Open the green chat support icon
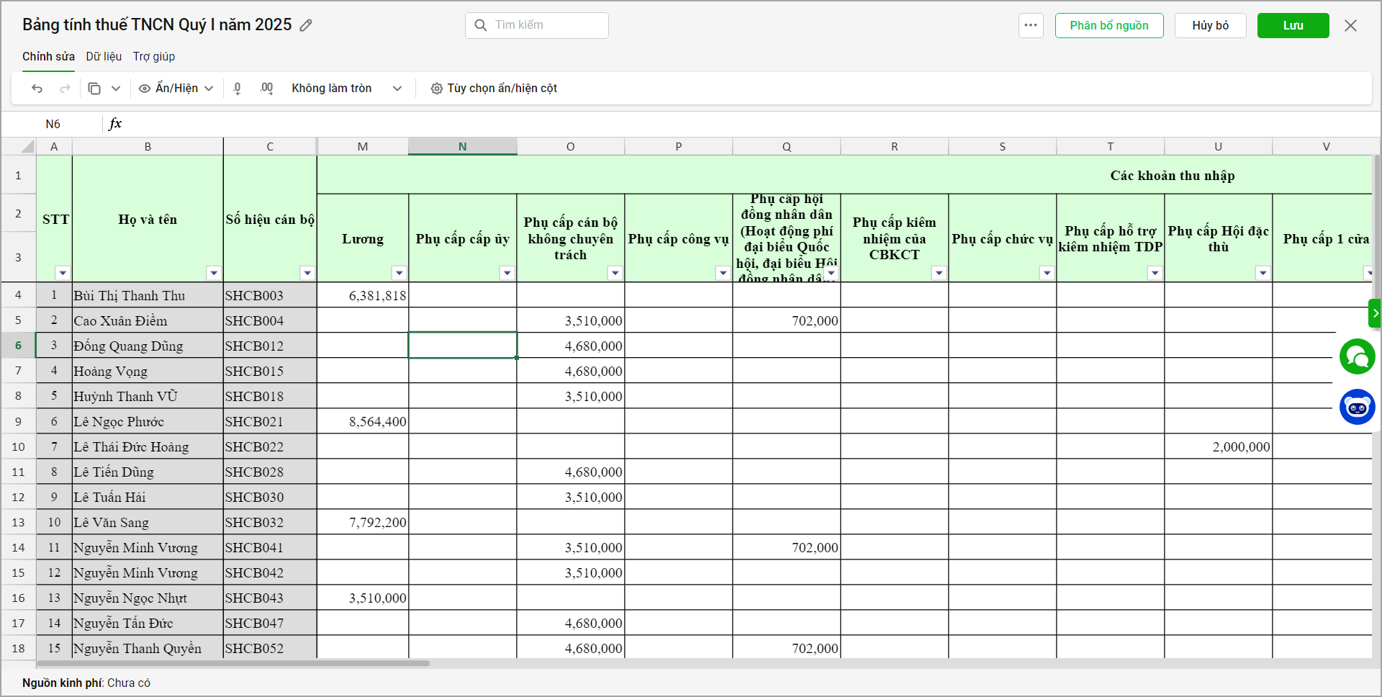 click(x=1357, y=356)
